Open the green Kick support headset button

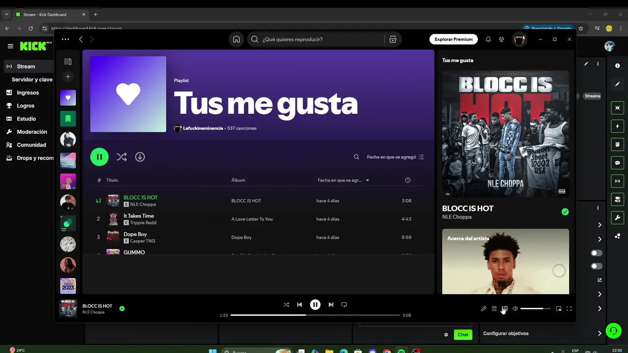613,330
